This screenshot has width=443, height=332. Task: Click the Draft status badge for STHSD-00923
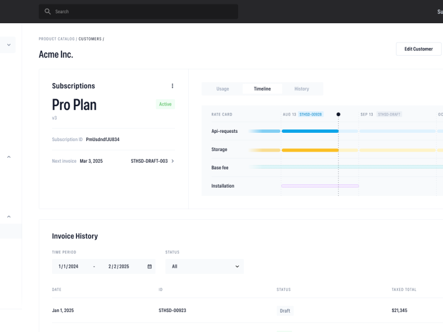(285, 311)
